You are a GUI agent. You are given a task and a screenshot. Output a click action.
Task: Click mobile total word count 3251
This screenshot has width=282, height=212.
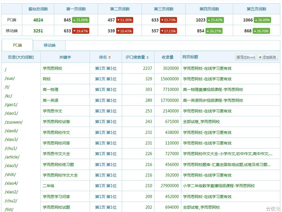point(38,31)
